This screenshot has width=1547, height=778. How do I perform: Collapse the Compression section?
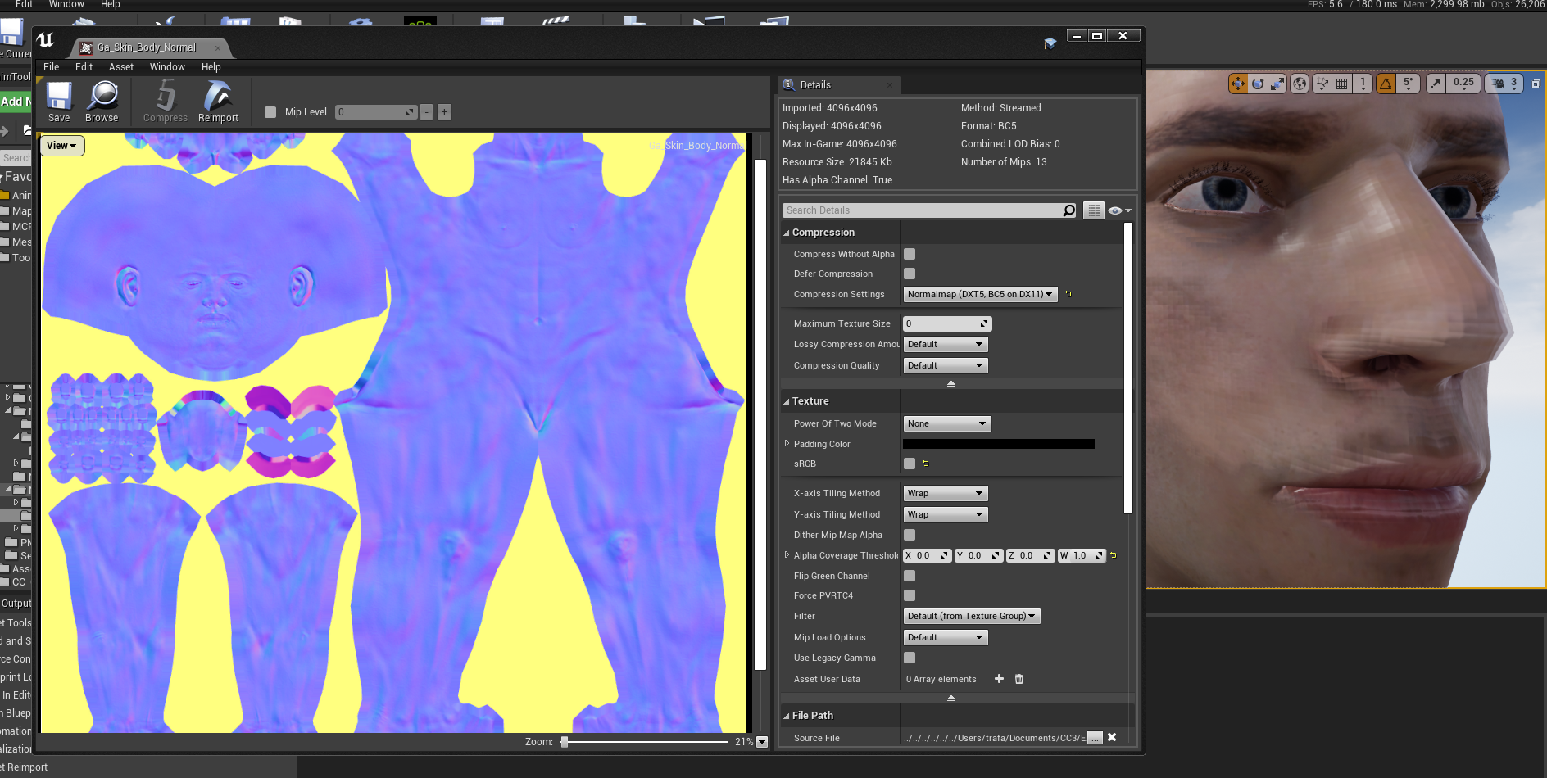(787, 233)
